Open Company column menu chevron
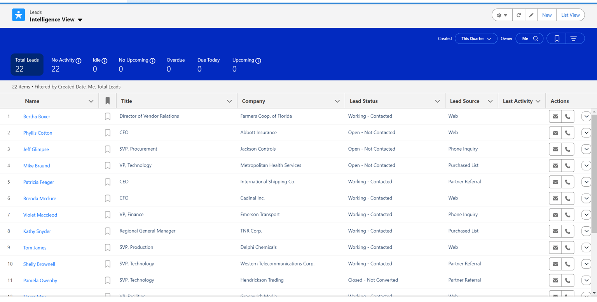Image resolution: width=597 pixels, height=302 pixels. (x=337, y=101)
